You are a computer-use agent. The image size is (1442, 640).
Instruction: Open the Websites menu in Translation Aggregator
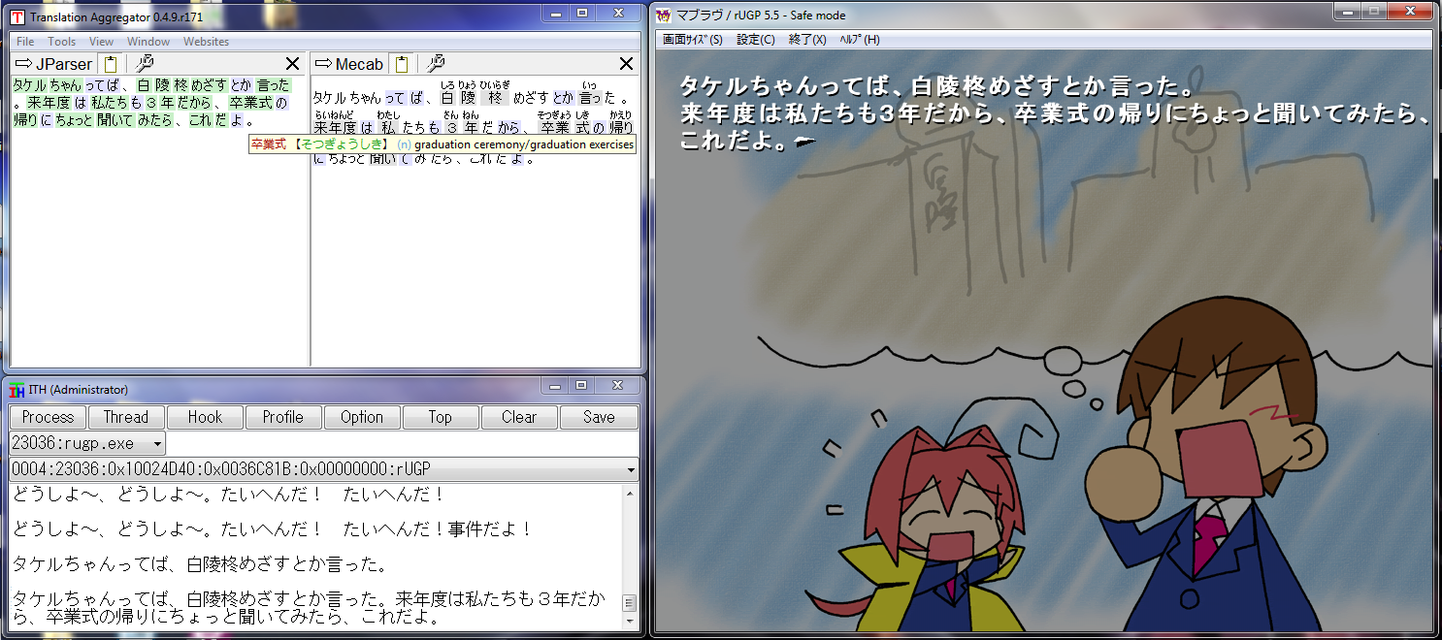click(207, 42)
